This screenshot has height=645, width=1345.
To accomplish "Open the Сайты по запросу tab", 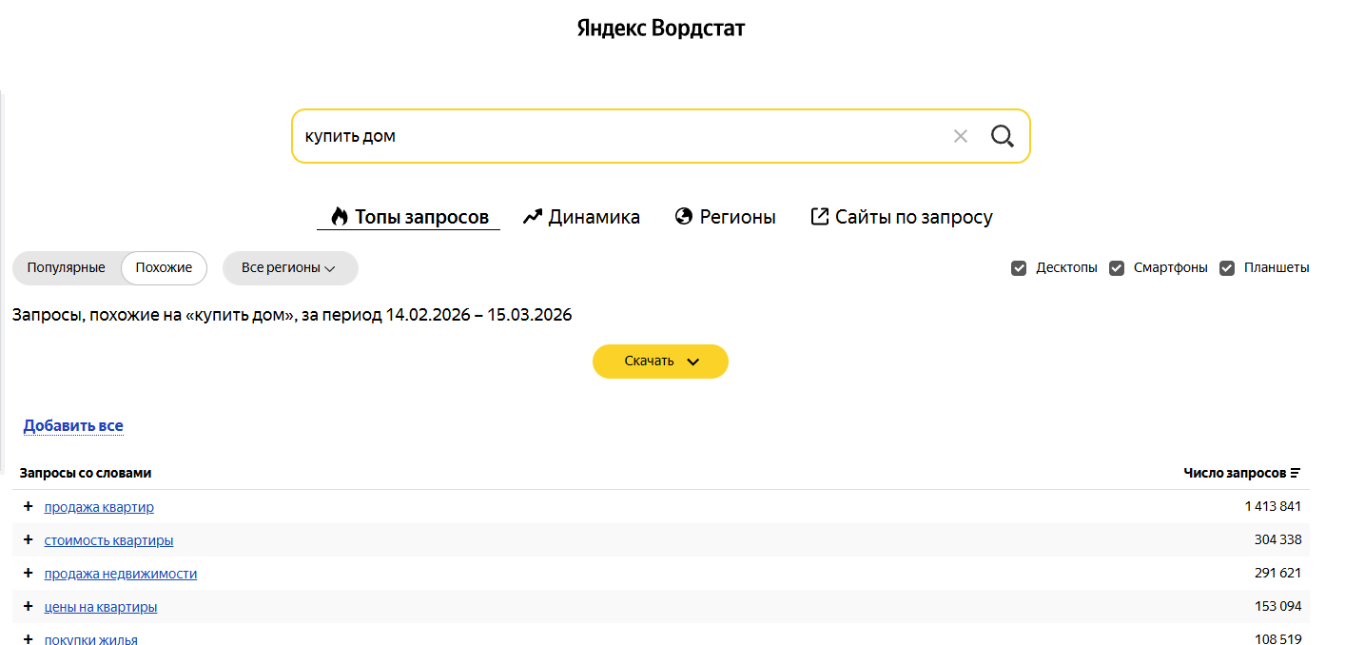I will (x=901, y=217).
